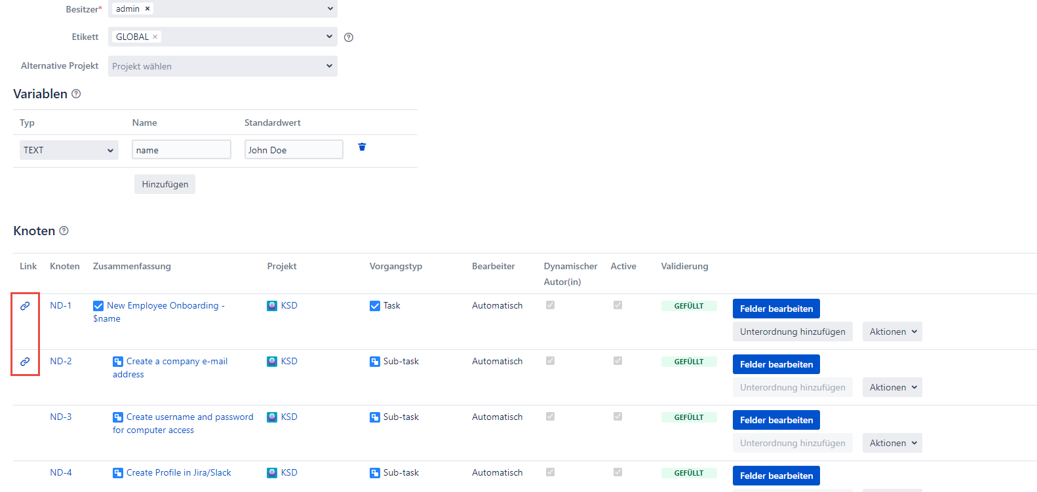Delete the name variable with trash icon

362,147
